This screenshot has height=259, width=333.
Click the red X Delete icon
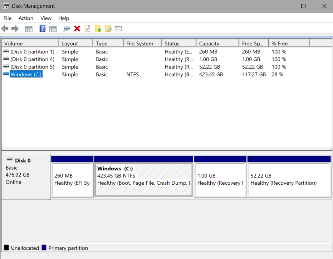click(x=77, y=29)
